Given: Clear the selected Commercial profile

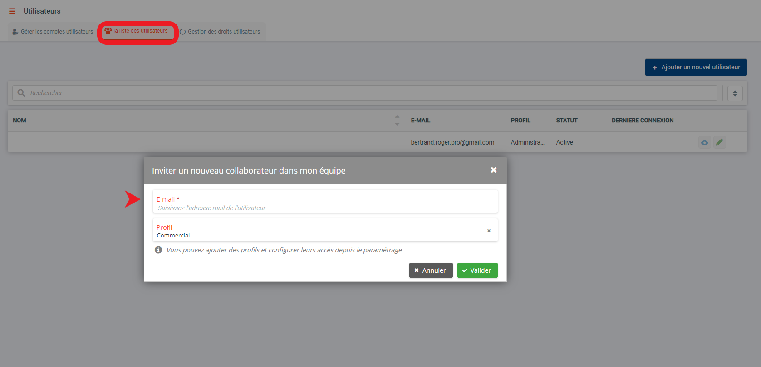Looking at the screenshot, I should [x=489, y=231].
